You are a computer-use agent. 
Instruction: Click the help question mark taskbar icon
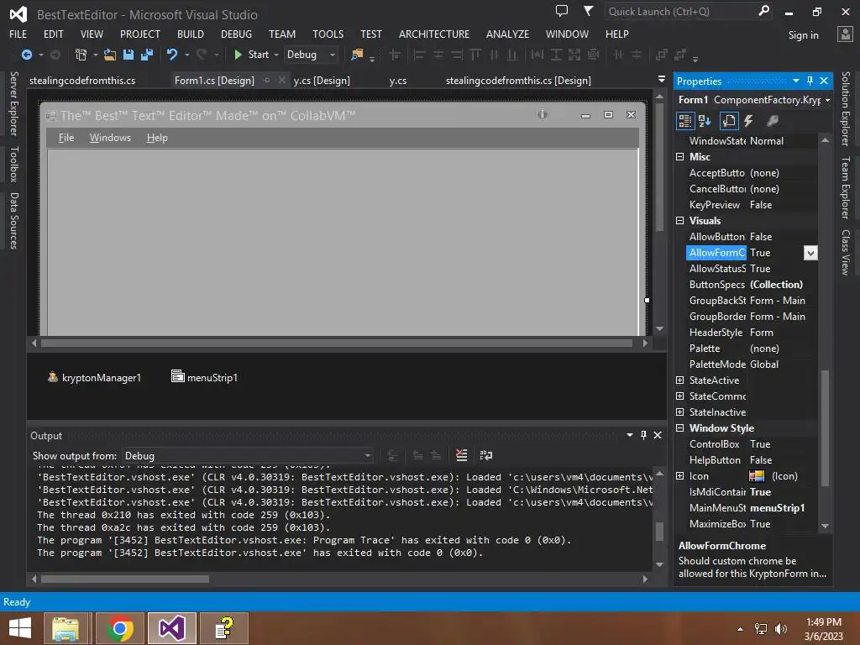point(224,628)
